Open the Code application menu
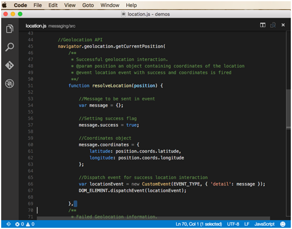The height and width of the screenshot is (229, 292). 21,5
